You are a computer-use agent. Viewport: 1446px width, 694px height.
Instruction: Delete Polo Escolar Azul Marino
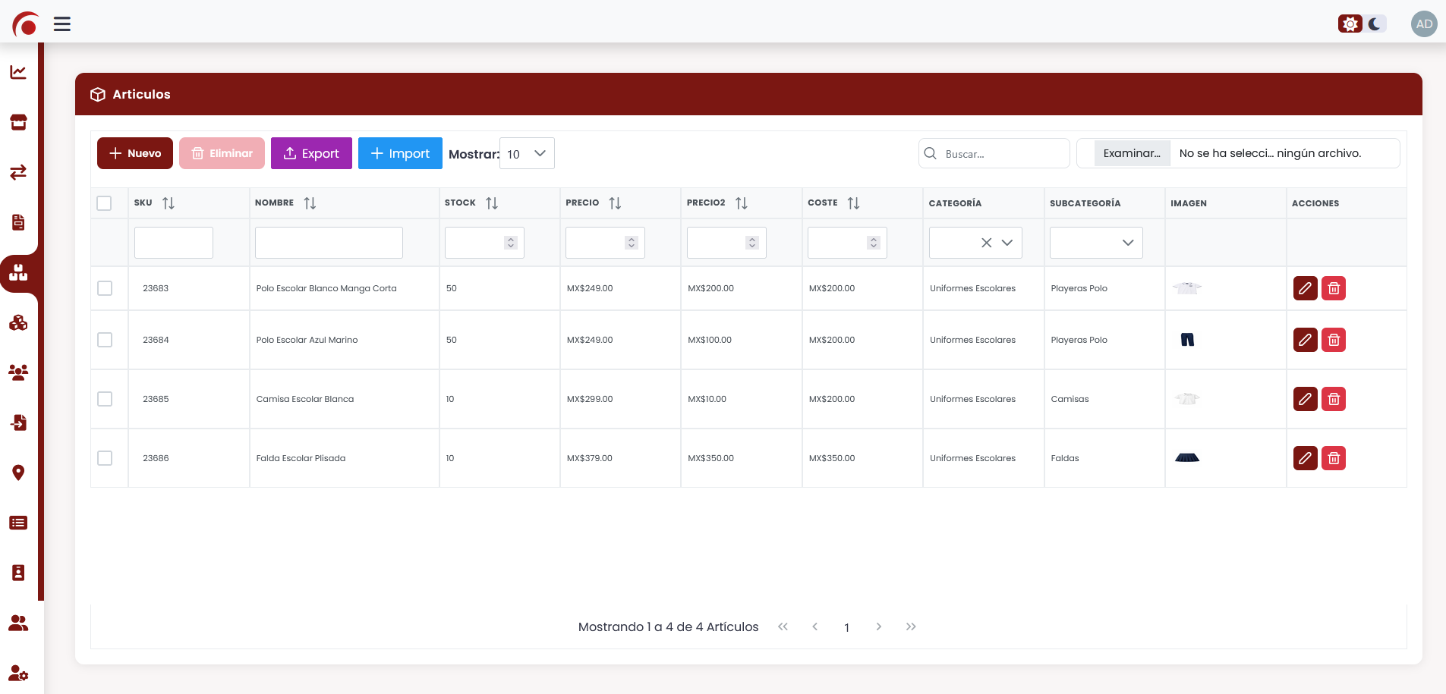[x=1334, y=340]
